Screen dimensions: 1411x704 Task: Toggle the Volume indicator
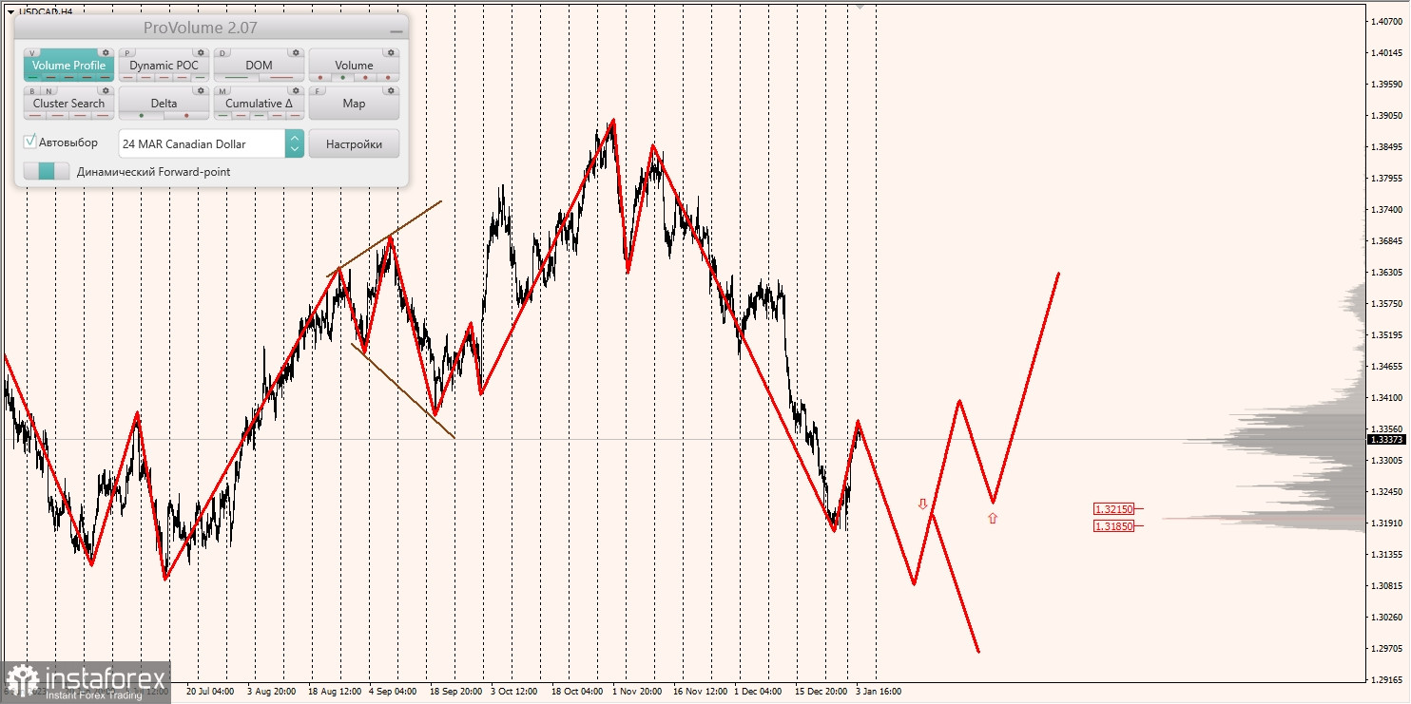click(x=354, y=66)
